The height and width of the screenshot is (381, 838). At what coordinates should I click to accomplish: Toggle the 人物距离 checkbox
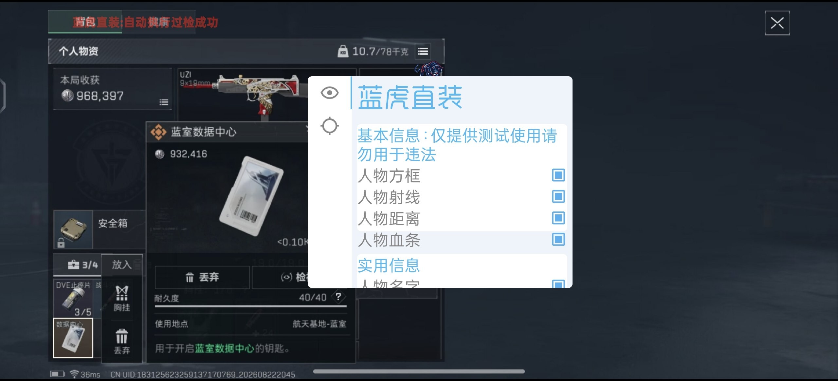558,218
